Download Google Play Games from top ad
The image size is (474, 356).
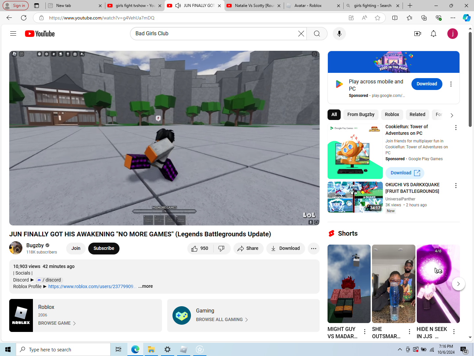[x=427, y=84]
